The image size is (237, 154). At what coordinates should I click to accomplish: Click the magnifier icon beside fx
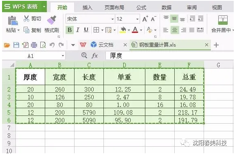[x=84, y=56]
